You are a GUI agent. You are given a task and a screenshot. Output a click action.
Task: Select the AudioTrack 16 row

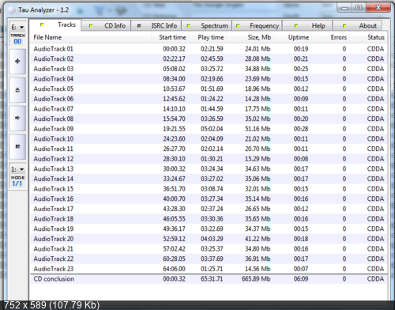pyautogui.click(x=209, y=198)
